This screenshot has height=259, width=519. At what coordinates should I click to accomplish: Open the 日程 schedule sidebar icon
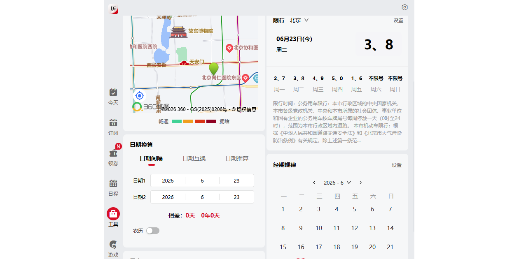pos(113,183)
